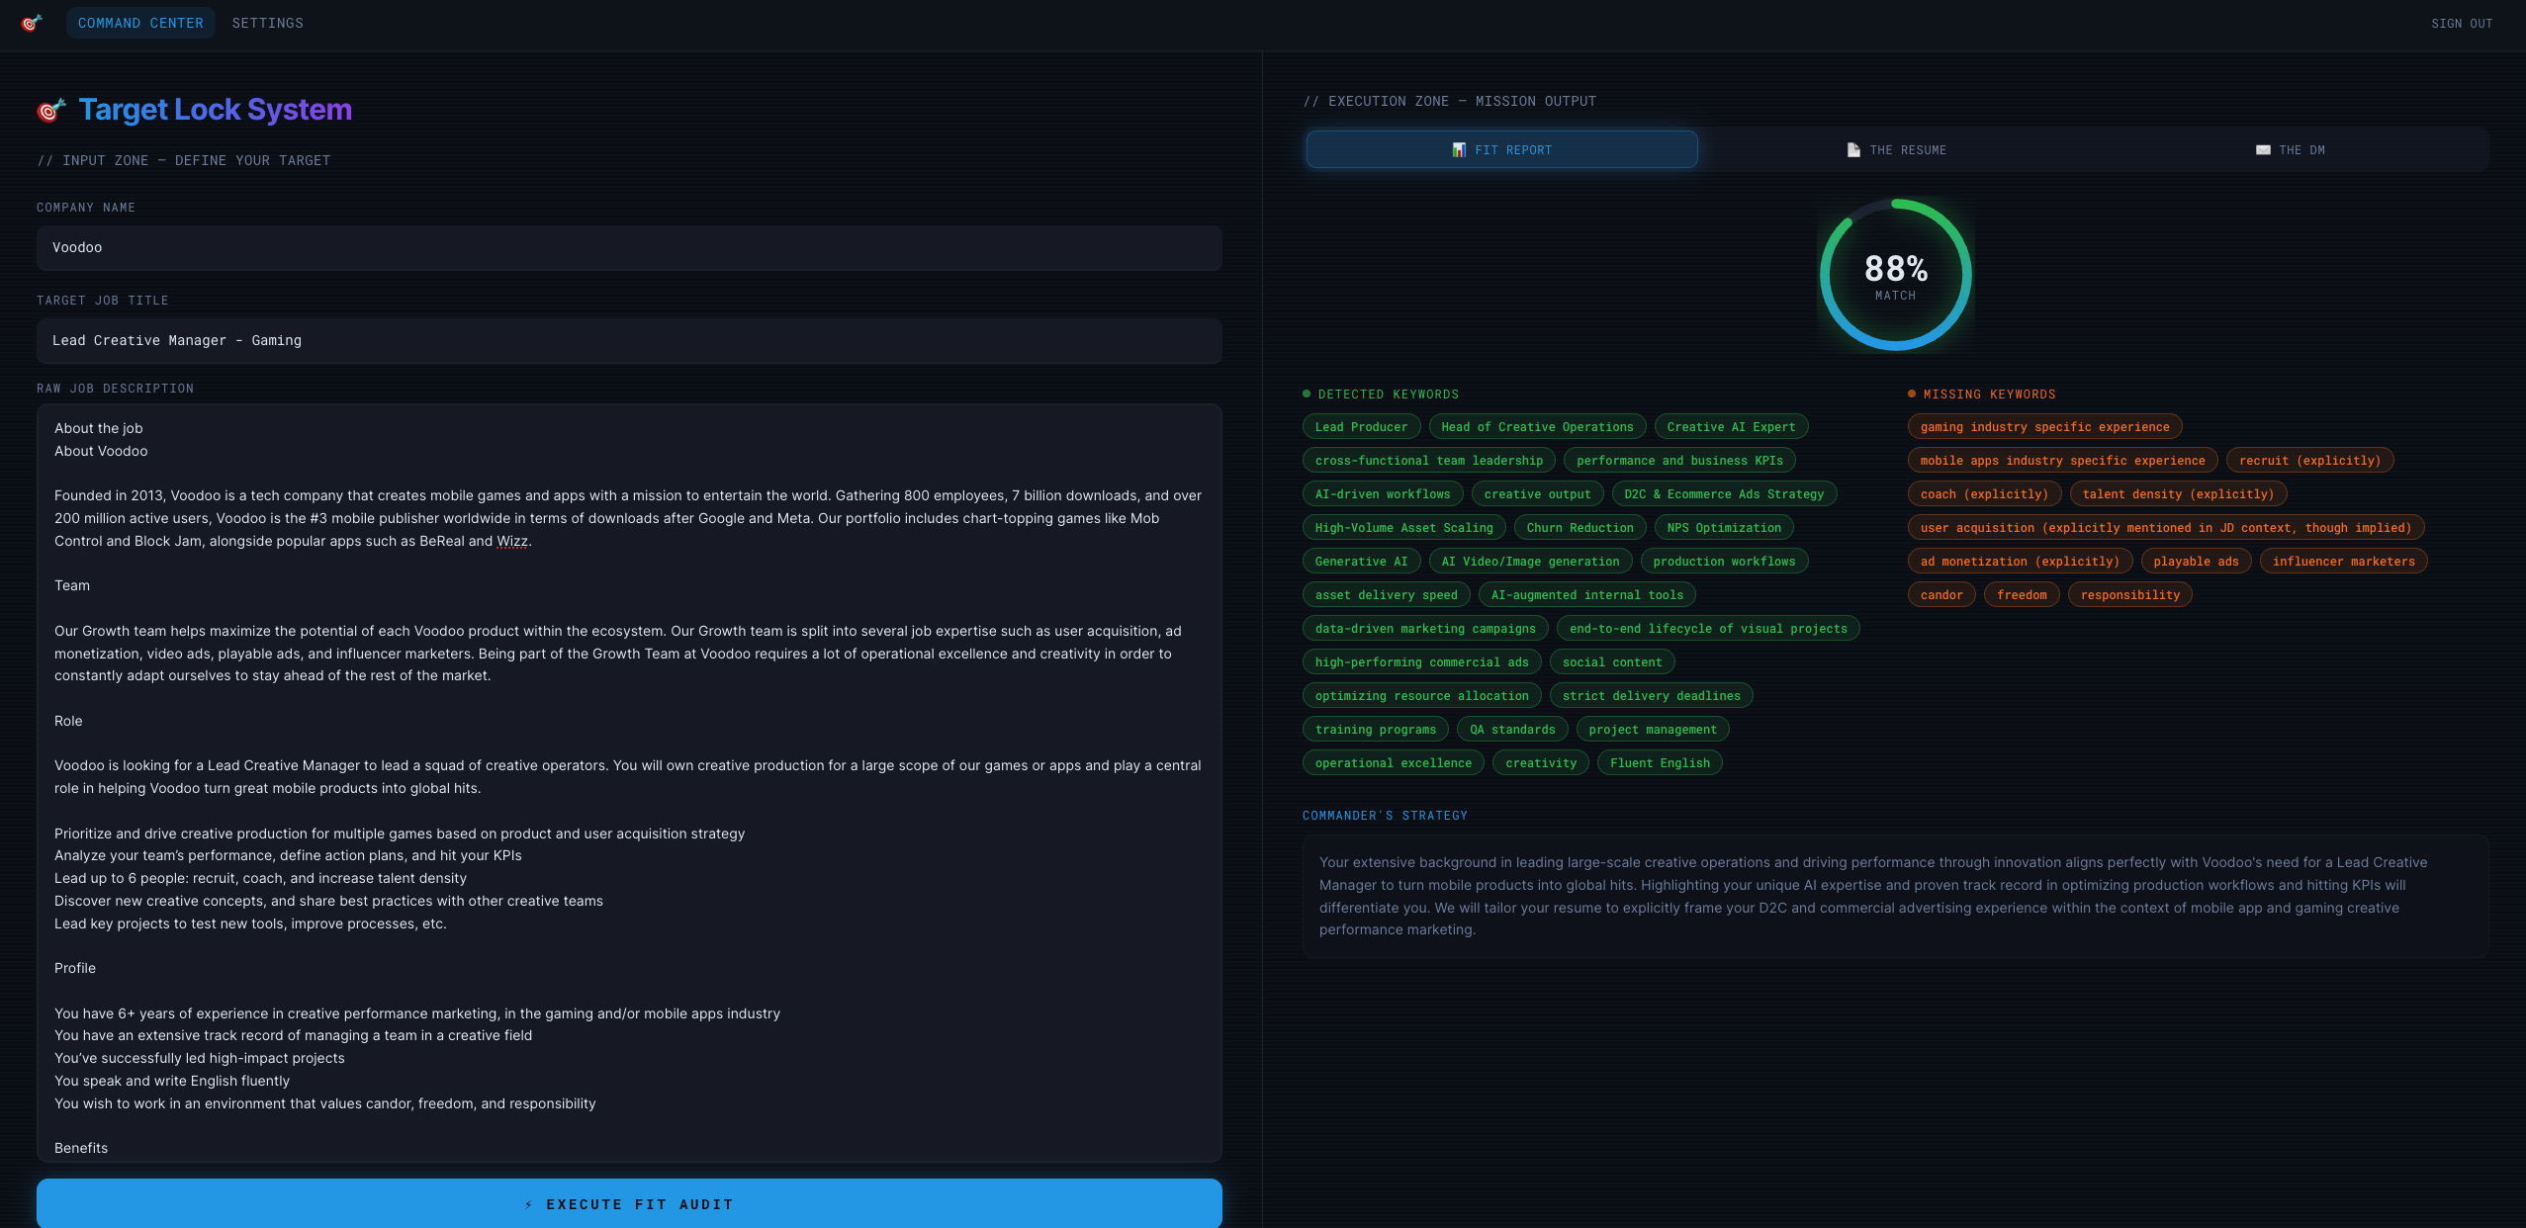Open the Settings nav item

(x=267, y=23)
